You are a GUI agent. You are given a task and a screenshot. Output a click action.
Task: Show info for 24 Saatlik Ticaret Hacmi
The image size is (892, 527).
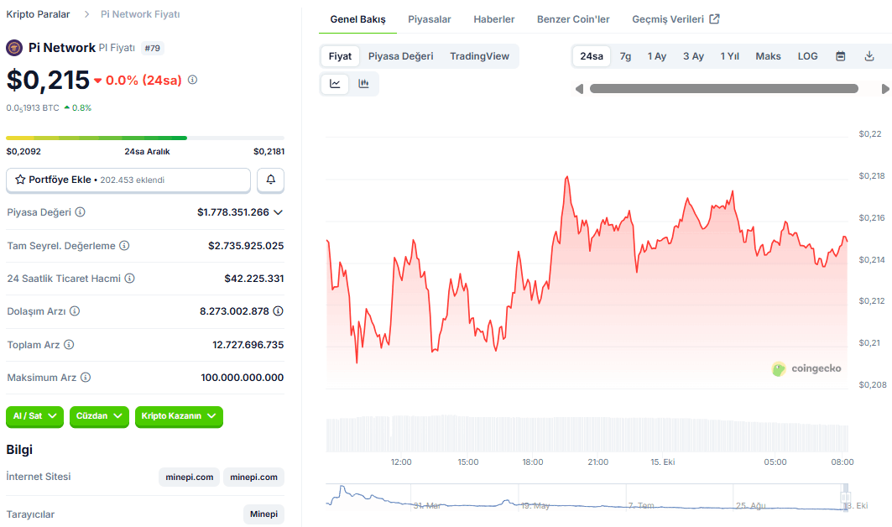[130, 279]
